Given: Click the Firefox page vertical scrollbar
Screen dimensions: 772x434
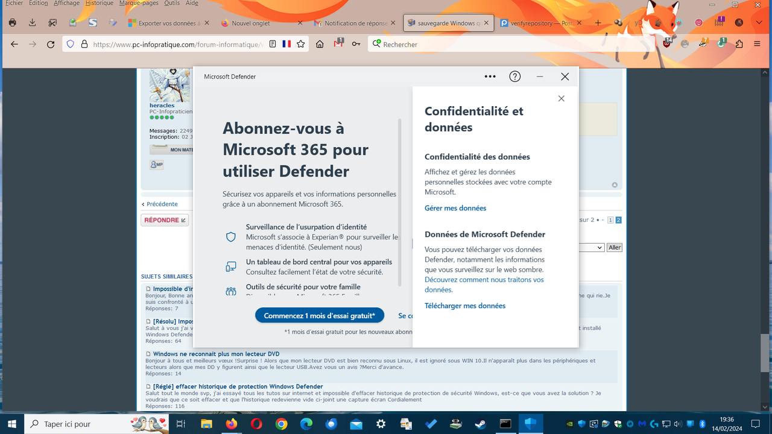Looking at the screenshot, I should click(765, 352).
